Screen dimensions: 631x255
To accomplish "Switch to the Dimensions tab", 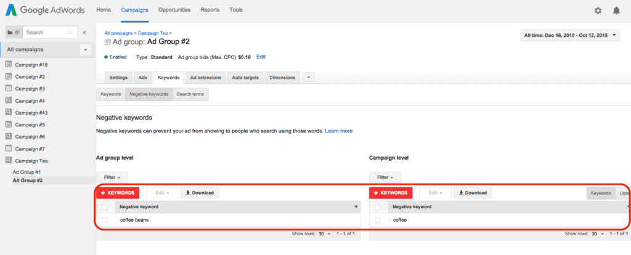I will (282, 78).
